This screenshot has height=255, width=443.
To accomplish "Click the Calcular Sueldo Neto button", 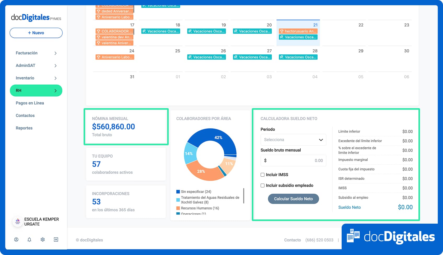I will click(x=293, y=199).
